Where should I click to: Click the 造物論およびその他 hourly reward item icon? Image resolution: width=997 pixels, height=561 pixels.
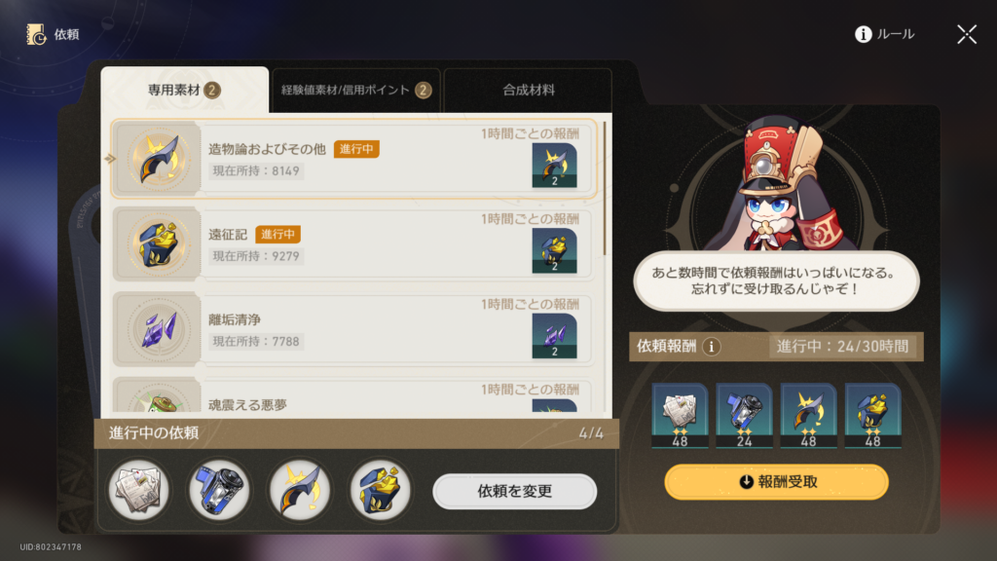pos(554,166)
